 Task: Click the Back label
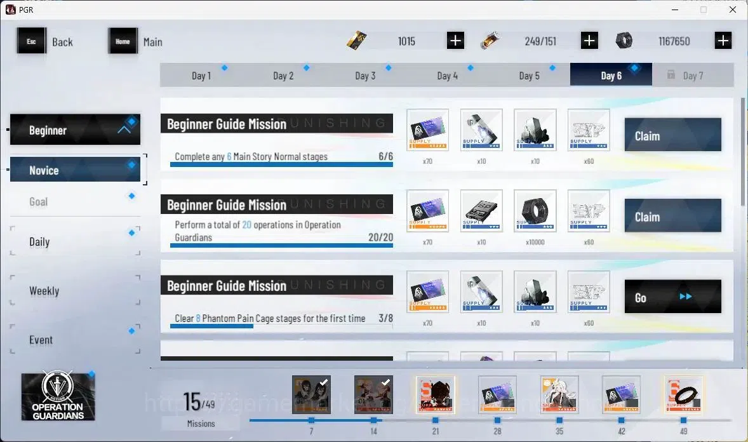click(62, 42)
